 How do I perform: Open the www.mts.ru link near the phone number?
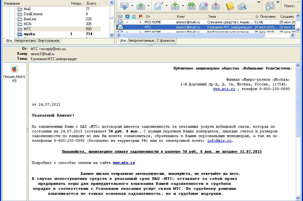click(x=224, y=89)
